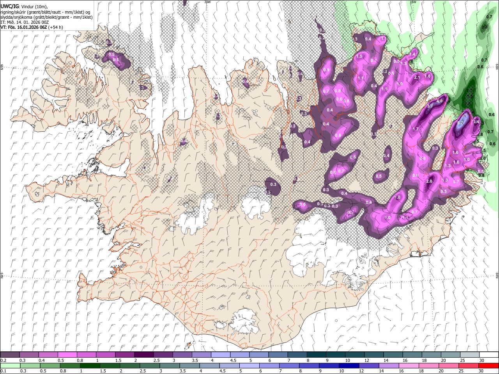Viewport: 499px width, 374px height.
Task: Select the 'slydda/snjókoma' legend description line
Action: pyautogui.click(x=46, y=17)
